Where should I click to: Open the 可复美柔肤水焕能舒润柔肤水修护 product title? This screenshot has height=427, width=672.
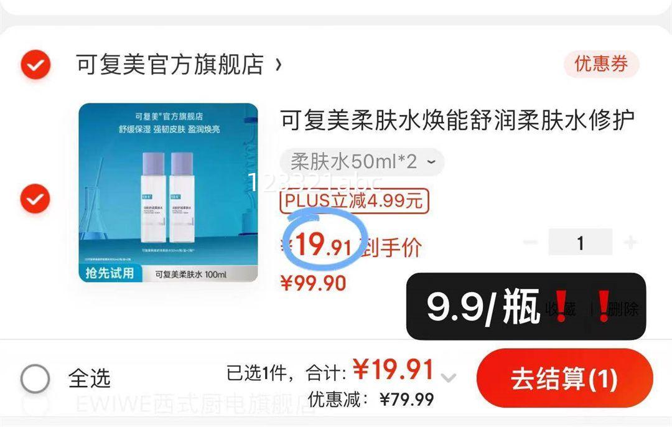457,120
